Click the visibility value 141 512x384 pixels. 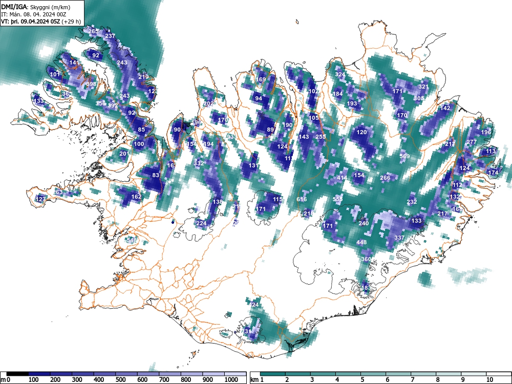(x=74, y=62)
